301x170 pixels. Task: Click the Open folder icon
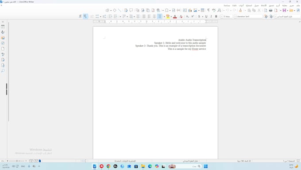(x=291, y=10)
